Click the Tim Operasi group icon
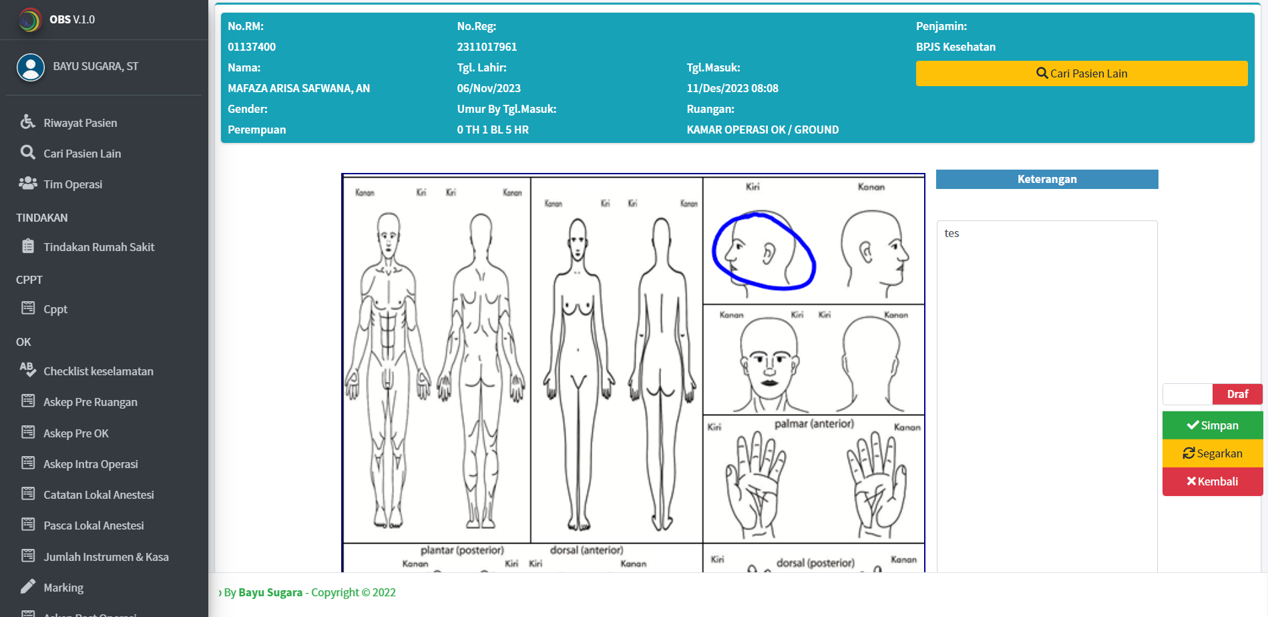Viewport: 1268px width, 617px height. (x=27, y=184)
